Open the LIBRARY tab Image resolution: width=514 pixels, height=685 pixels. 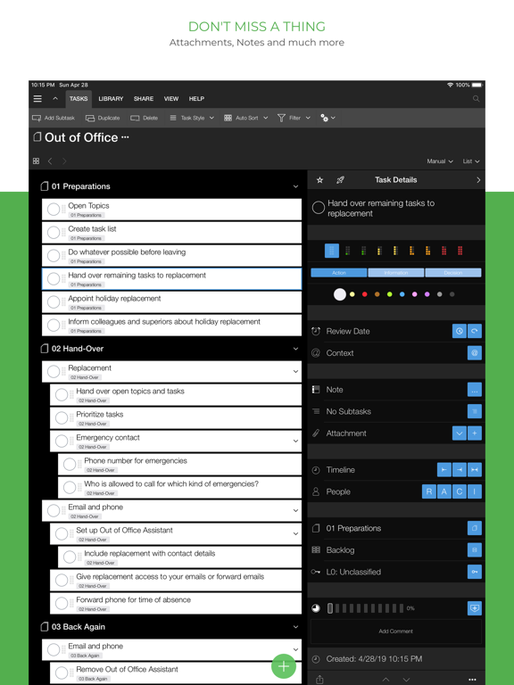coord(111,99)
